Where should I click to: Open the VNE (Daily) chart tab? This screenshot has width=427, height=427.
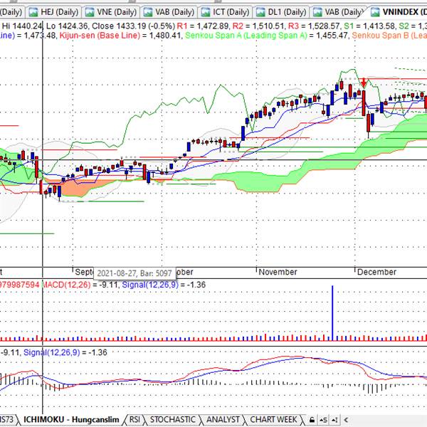click(111, 12)
